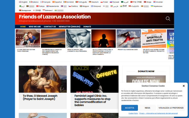
Task: Switch to Hrvatski language
Action: coord(158,2)
